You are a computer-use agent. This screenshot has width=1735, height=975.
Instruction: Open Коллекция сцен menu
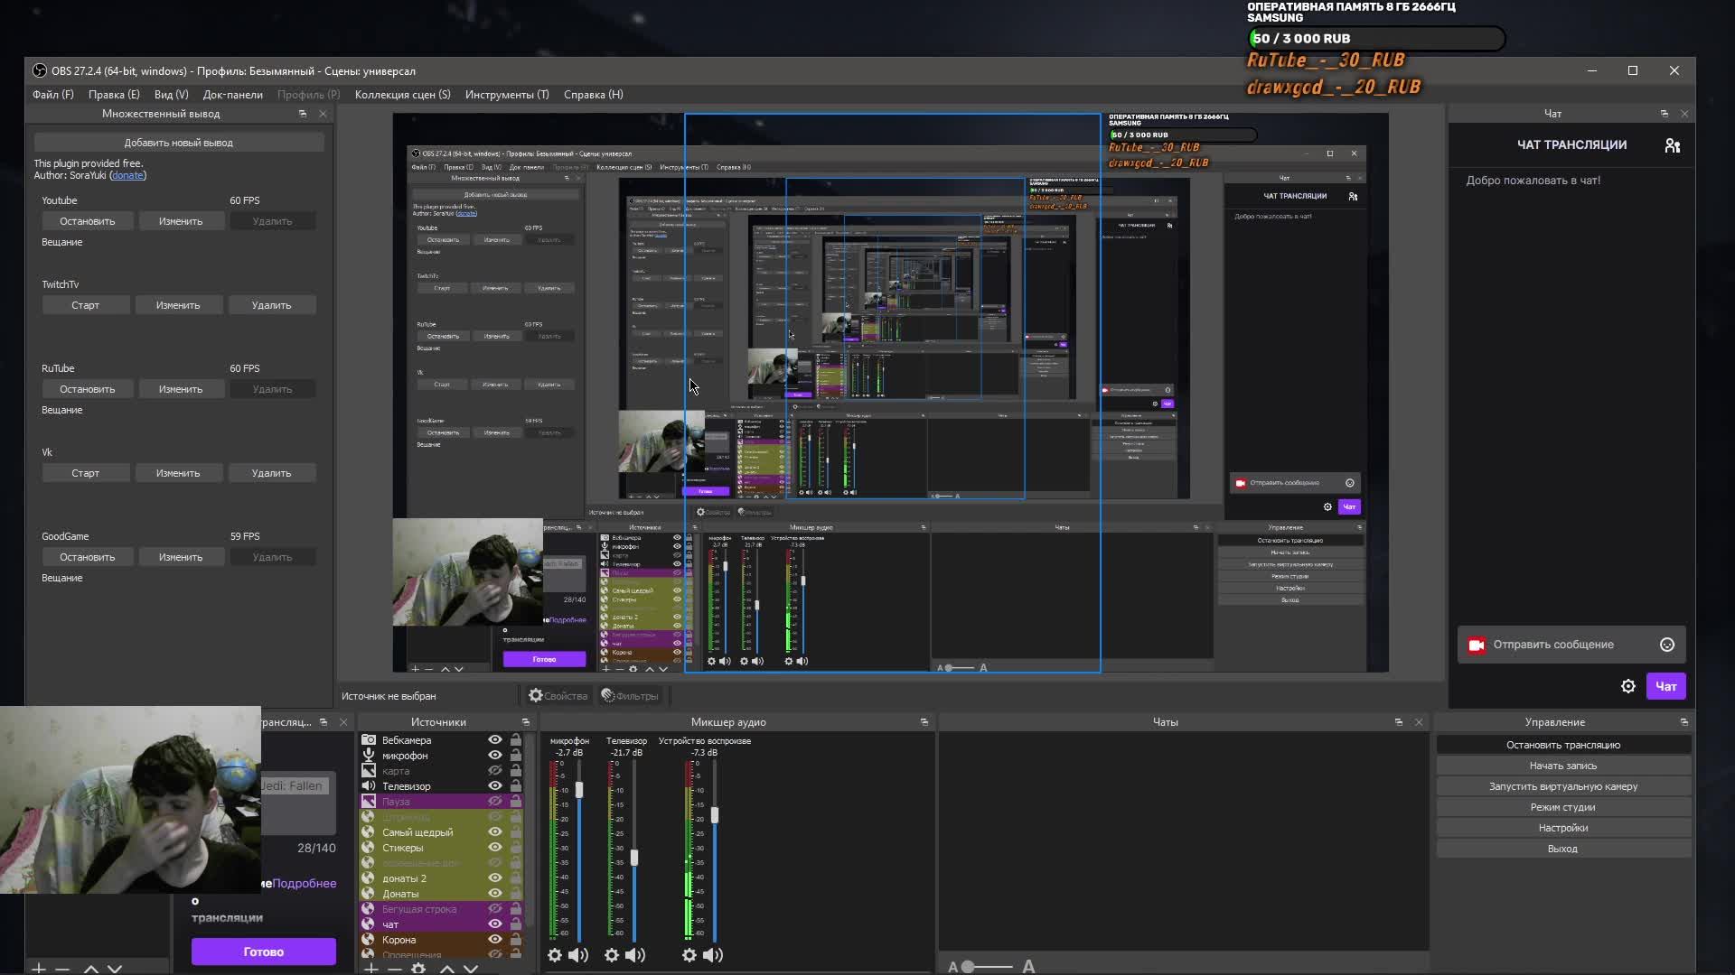tap(402, 95)
